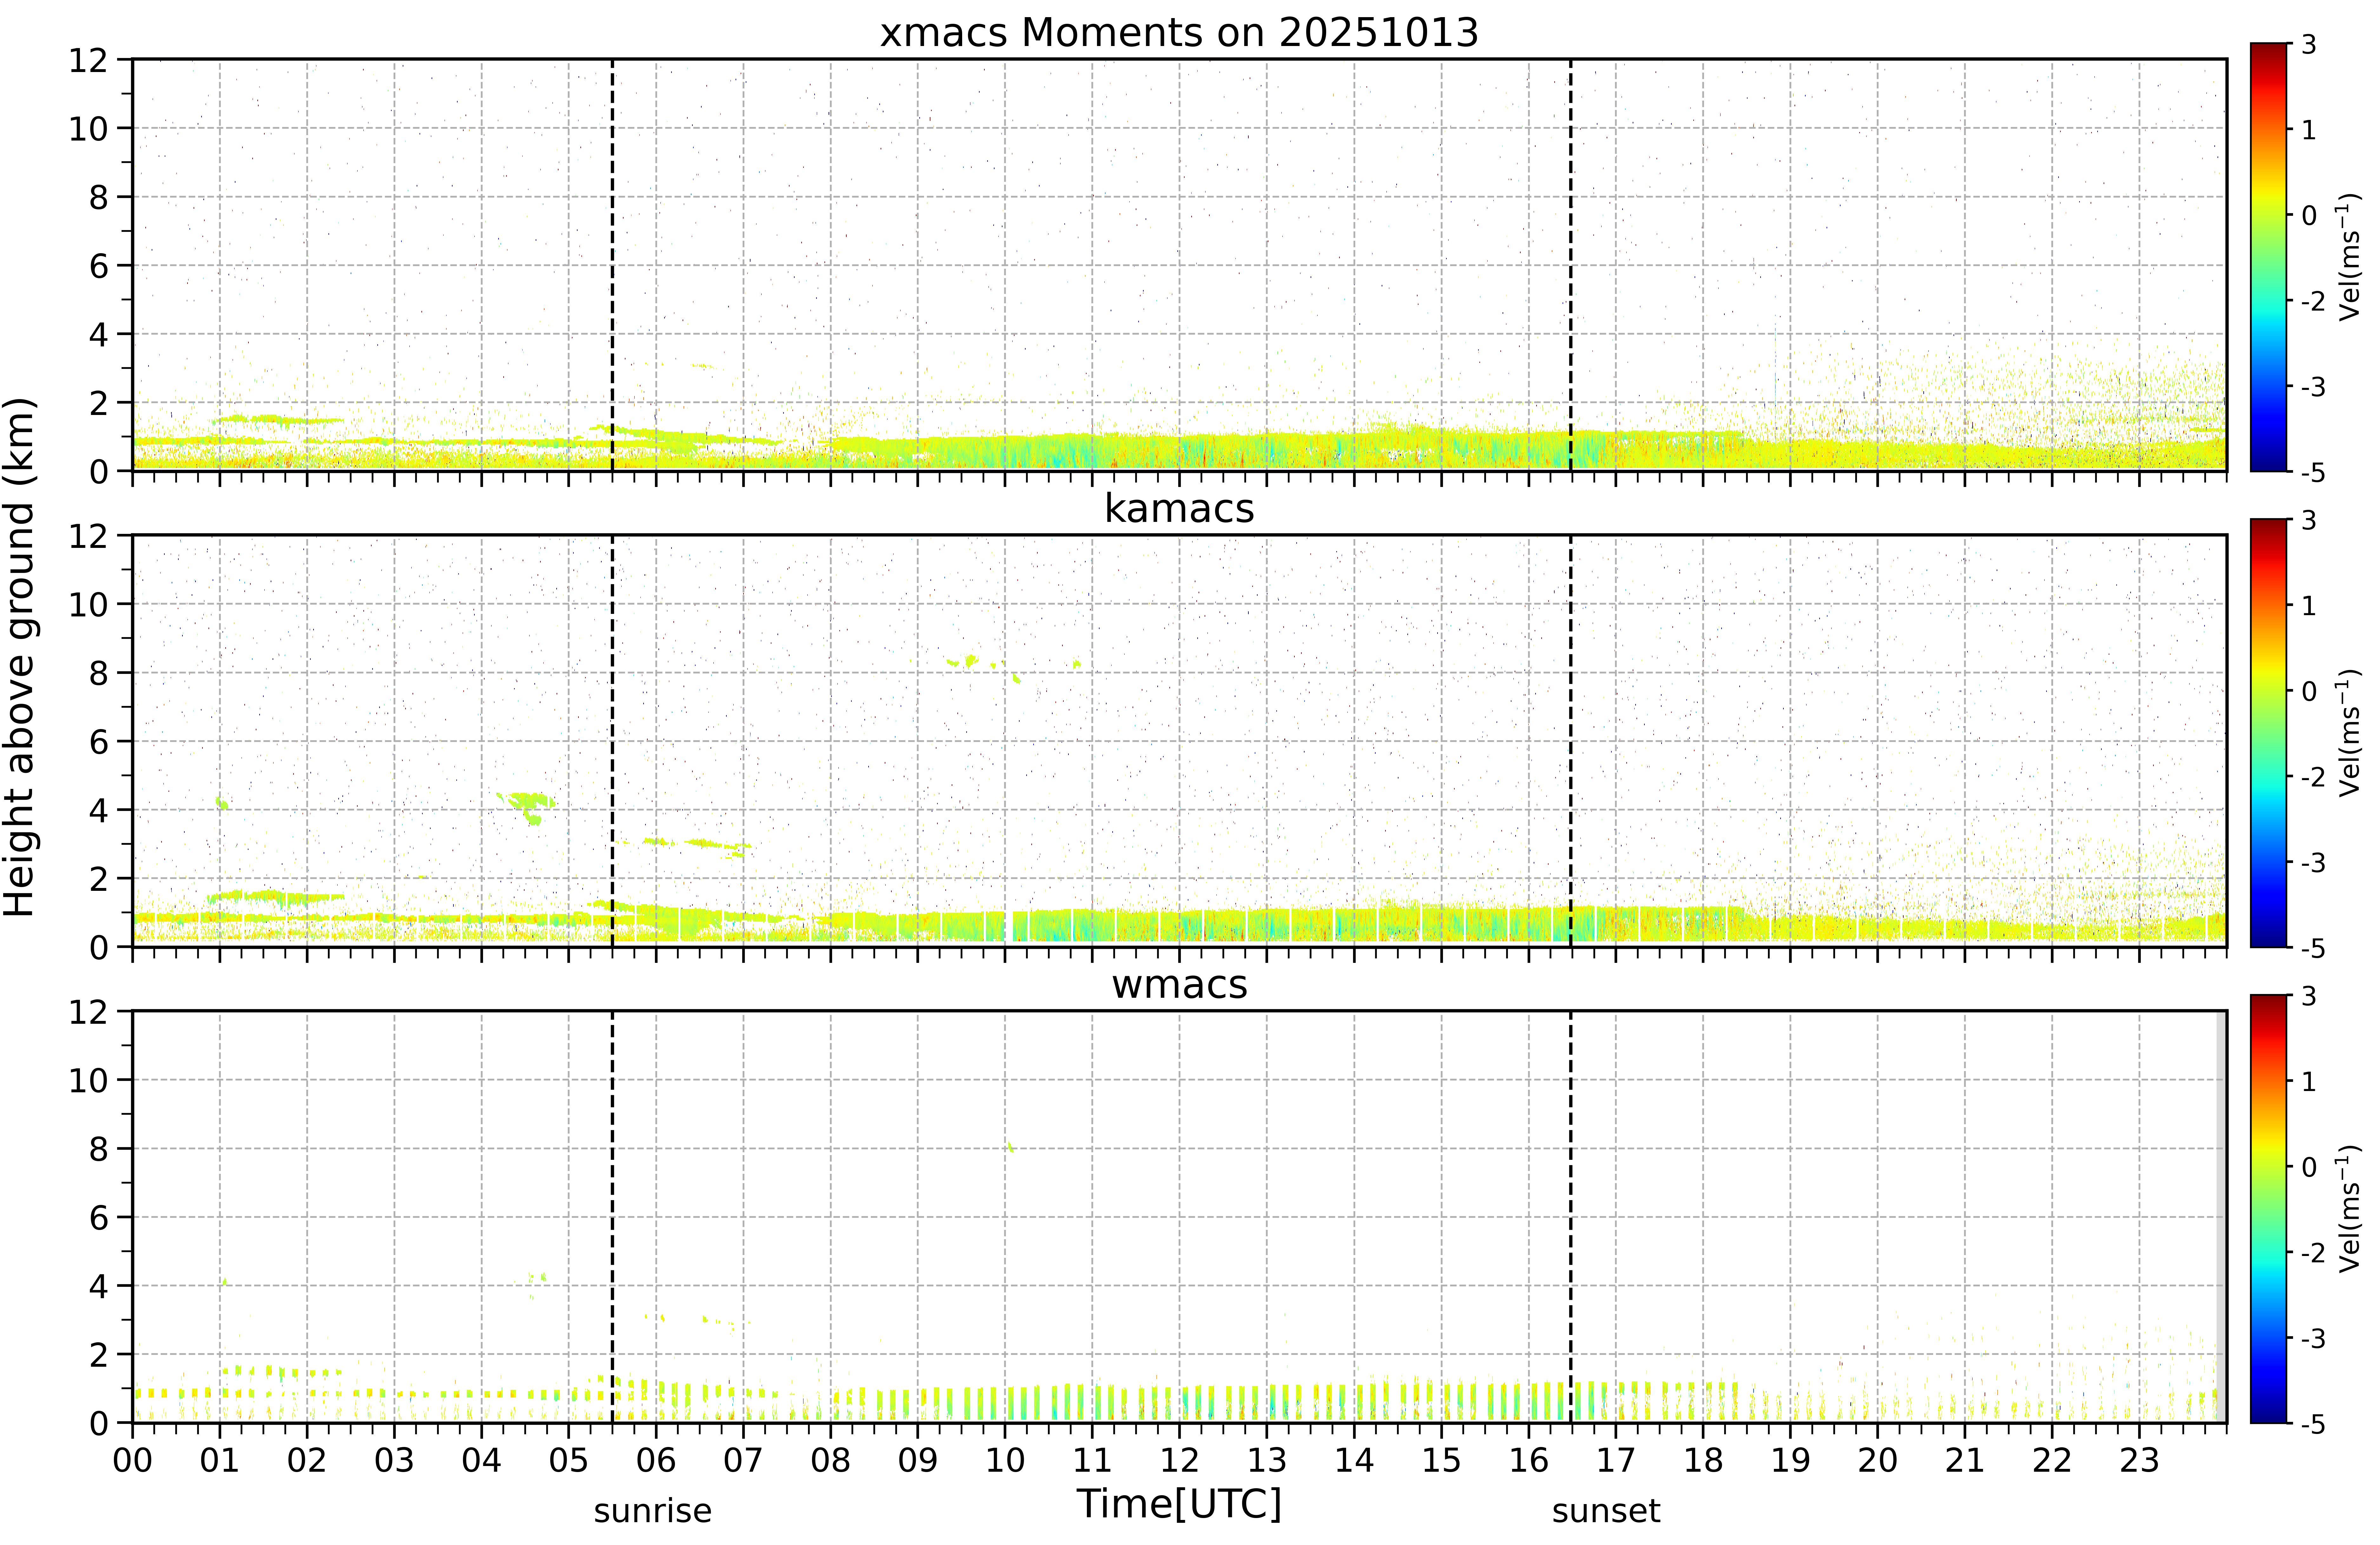Click the sunrise dashed line in xmacs panel
The width and height of the screenshot is (2380, 1545).
(612, 265)
